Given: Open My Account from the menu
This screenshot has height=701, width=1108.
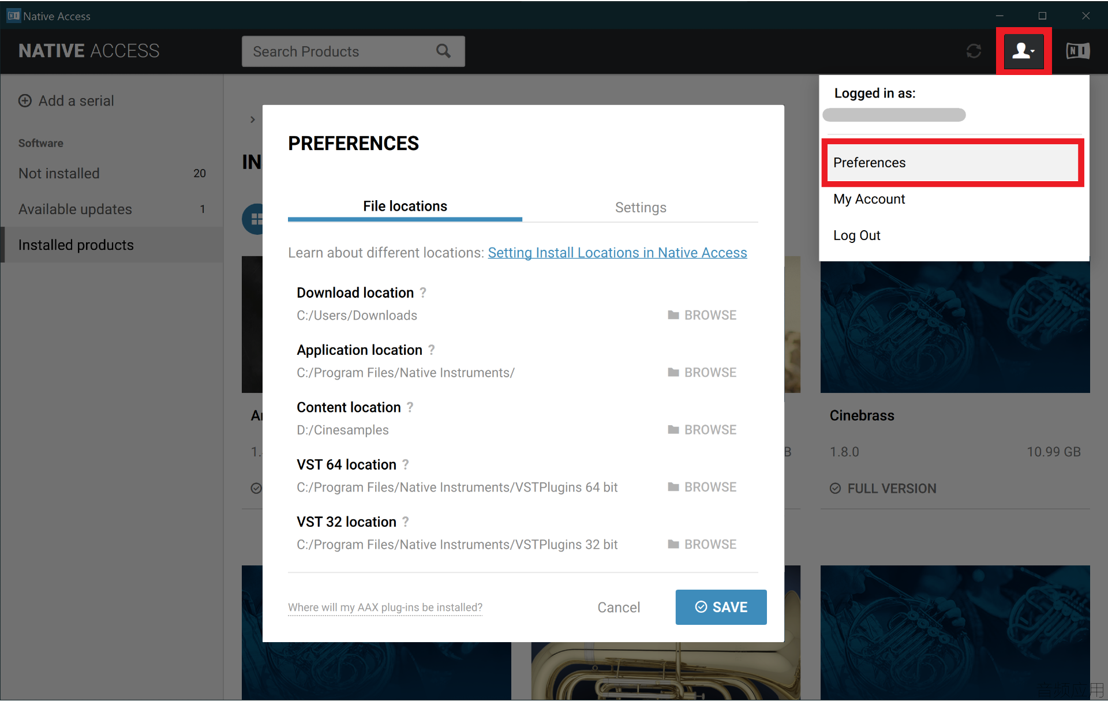Looking at the screenshot, I should [869, 199].
